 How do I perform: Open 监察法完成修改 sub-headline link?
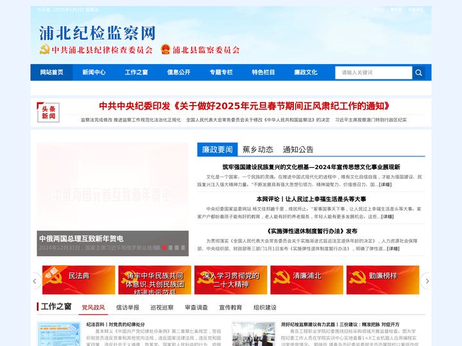point(131,120)
